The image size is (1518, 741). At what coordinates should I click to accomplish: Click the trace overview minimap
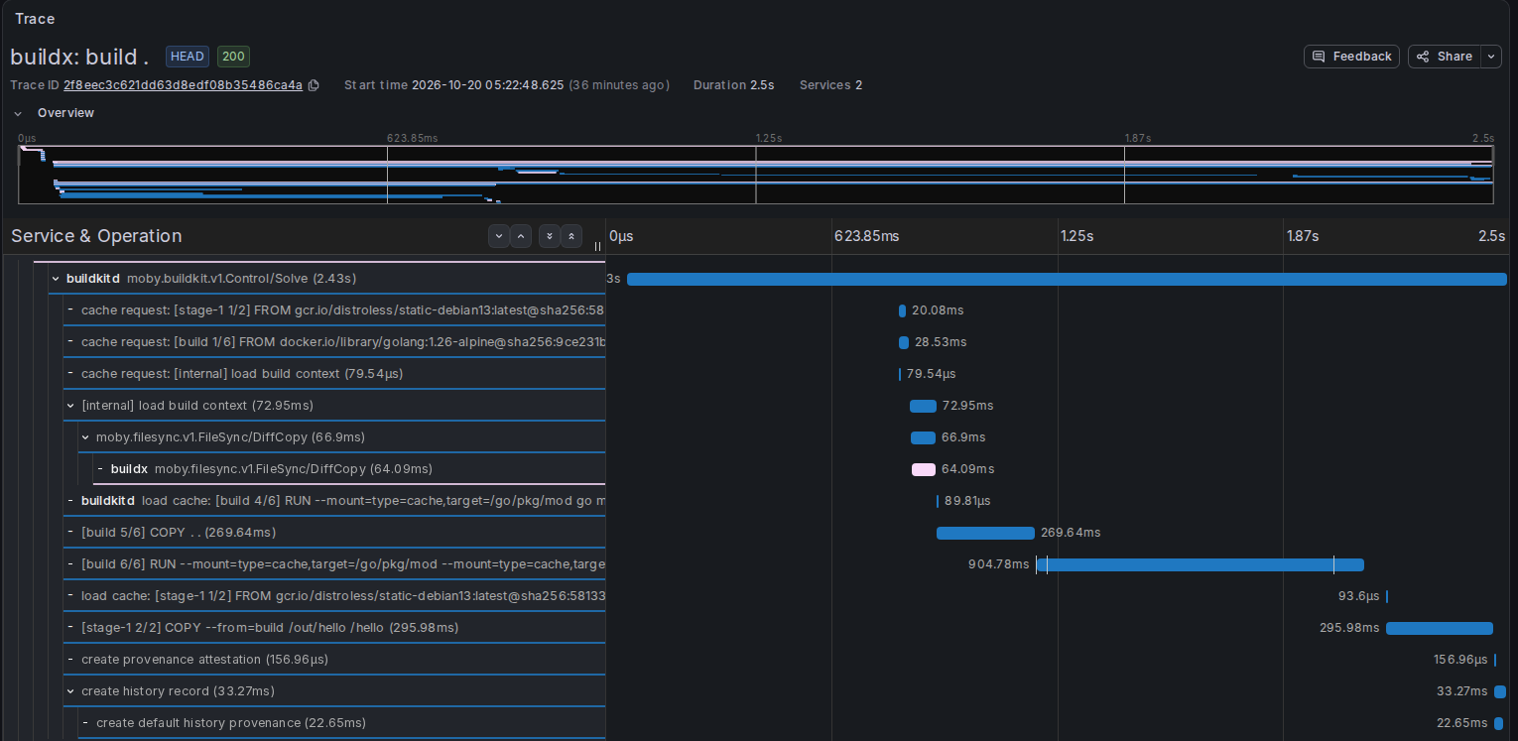coord(755,175)
